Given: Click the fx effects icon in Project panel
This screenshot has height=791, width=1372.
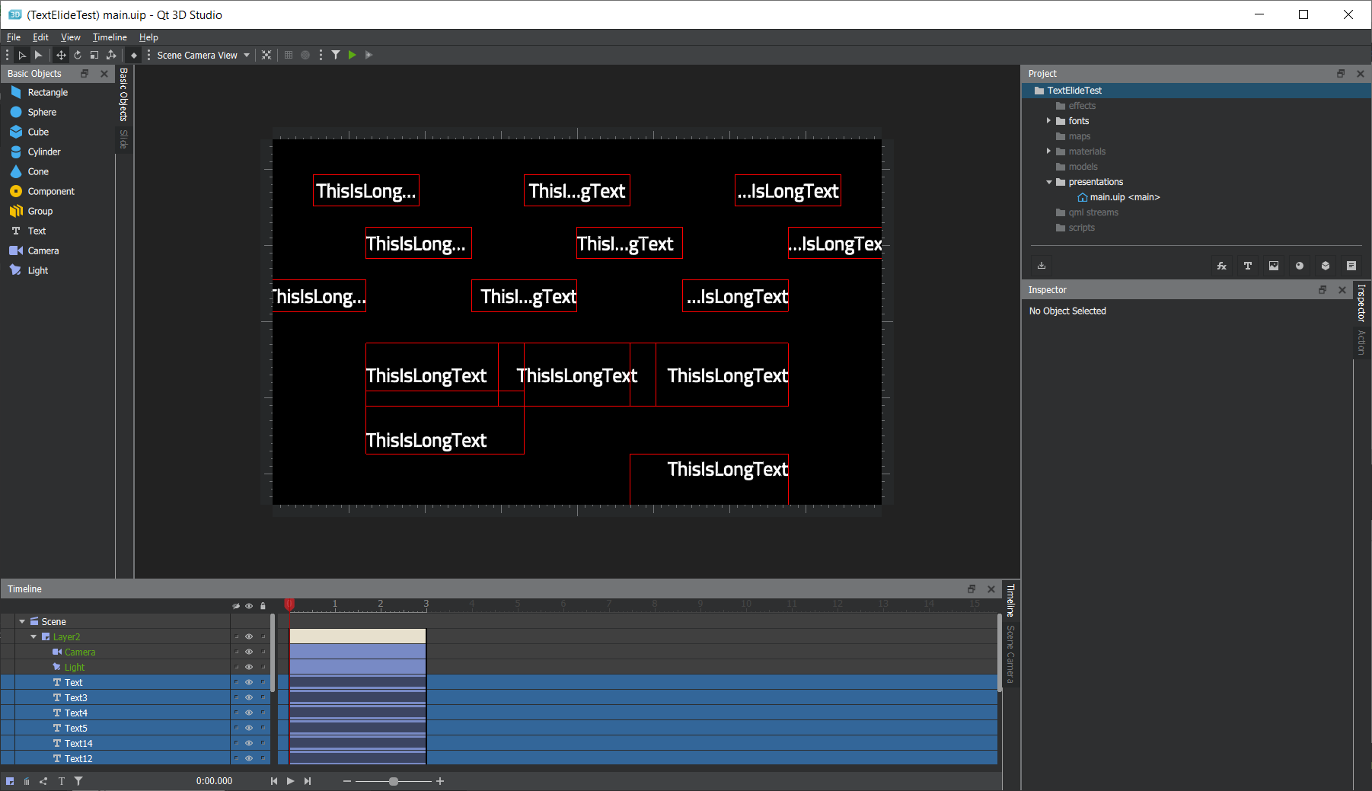Looking at the screenshot, I should [1221, 266].
